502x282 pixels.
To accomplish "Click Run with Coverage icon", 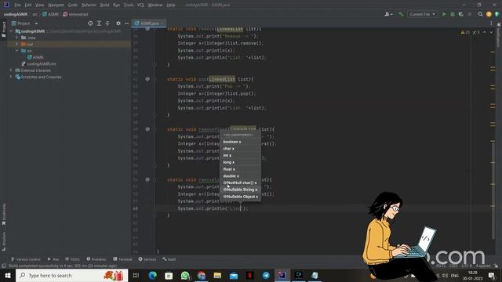I will click(461, 14).
